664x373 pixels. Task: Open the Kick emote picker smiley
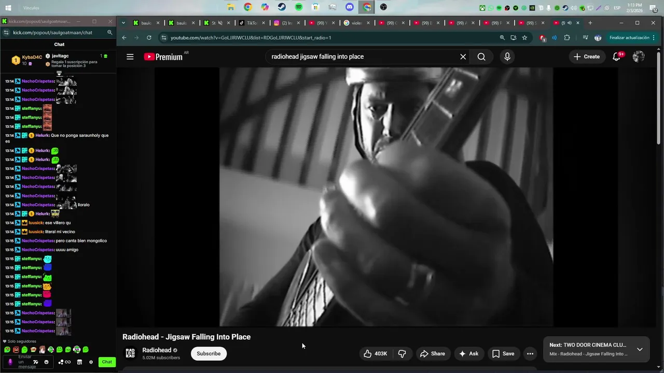pos(46,362)
